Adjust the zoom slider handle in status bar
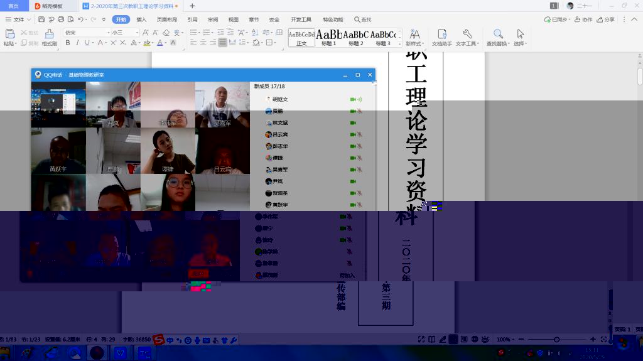Image resolution: width=643 pixels, height=361 pixels. [556, 339]
